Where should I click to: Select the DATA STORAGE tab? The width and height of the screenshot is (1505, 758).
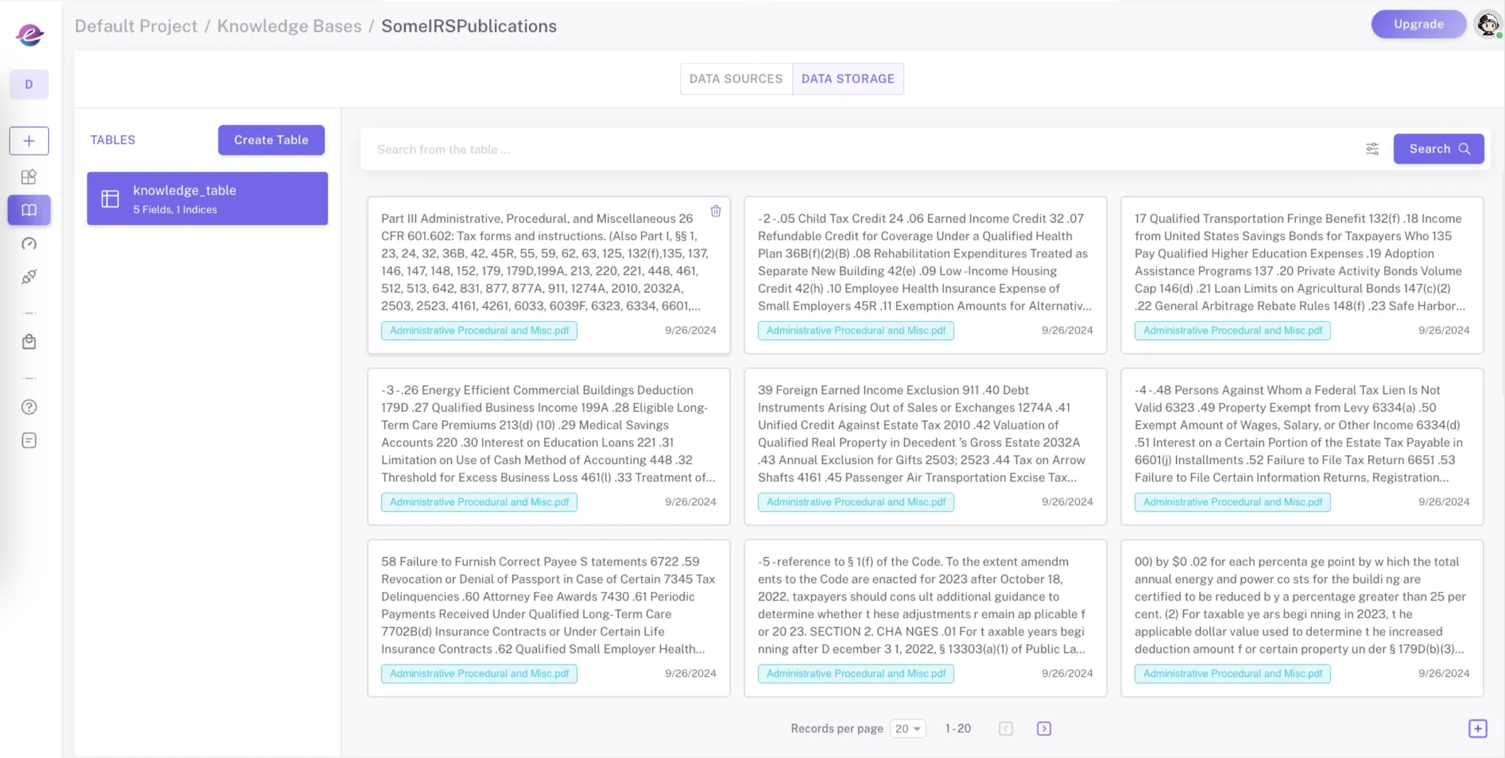(847, 79)
